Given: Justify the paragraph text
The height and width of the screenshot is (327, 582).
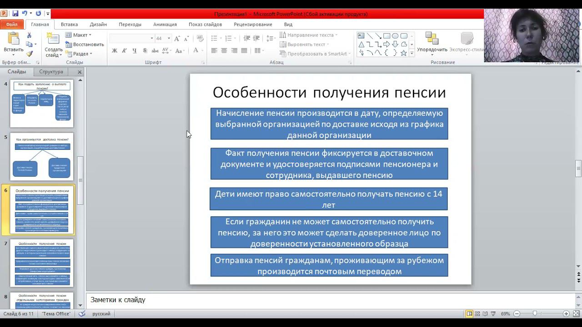Looking at the screenshot, I should (x=244, y=50).
